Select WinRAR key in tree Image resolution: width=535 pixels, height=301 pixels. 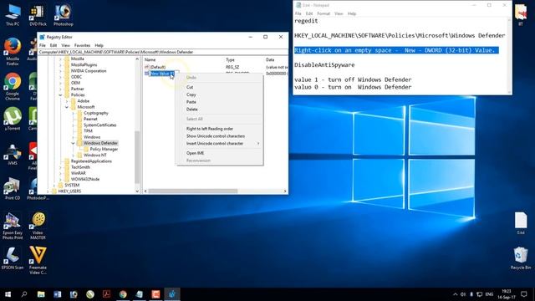click(x=78, y=173)
